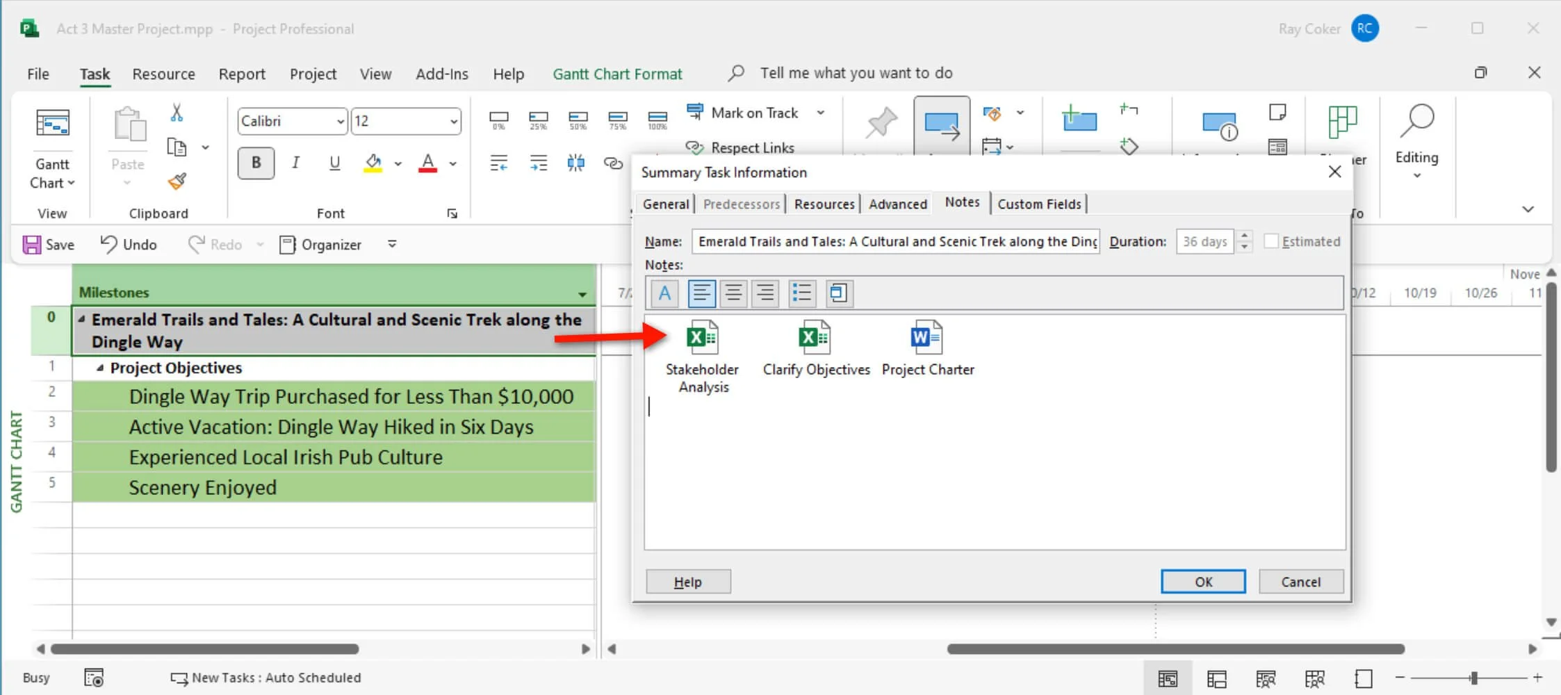Switch to Task Usage view in status bar
1561x695 pixels.
tap(1218, 678)
